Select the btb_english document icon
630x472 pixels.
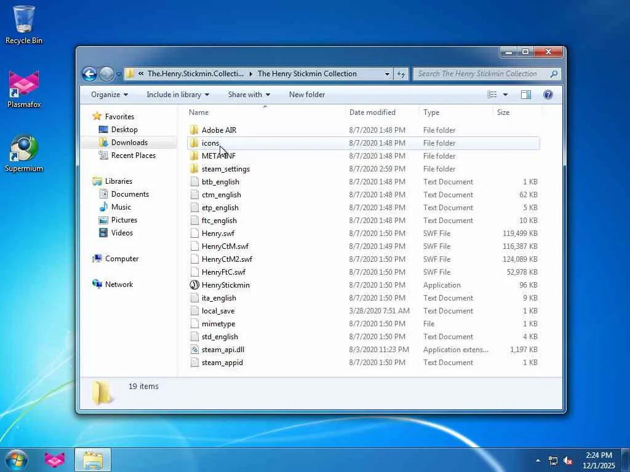[x=194, y=182]
